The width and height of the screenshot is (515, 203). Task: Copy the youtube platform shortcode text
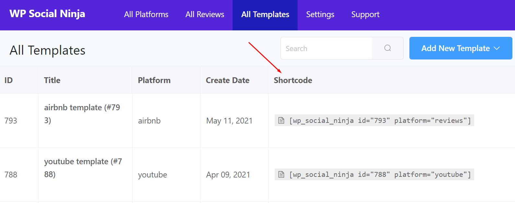pos(380,175)
